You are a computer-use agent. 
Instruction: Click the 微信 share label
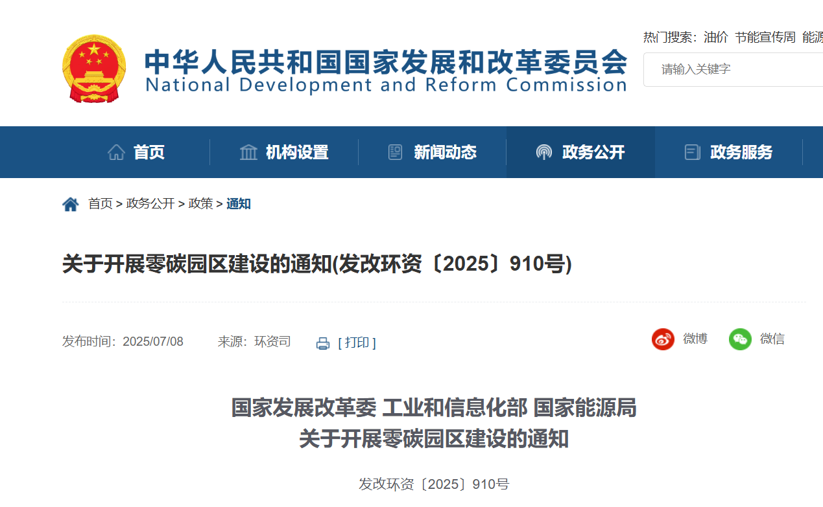[772, 339]
